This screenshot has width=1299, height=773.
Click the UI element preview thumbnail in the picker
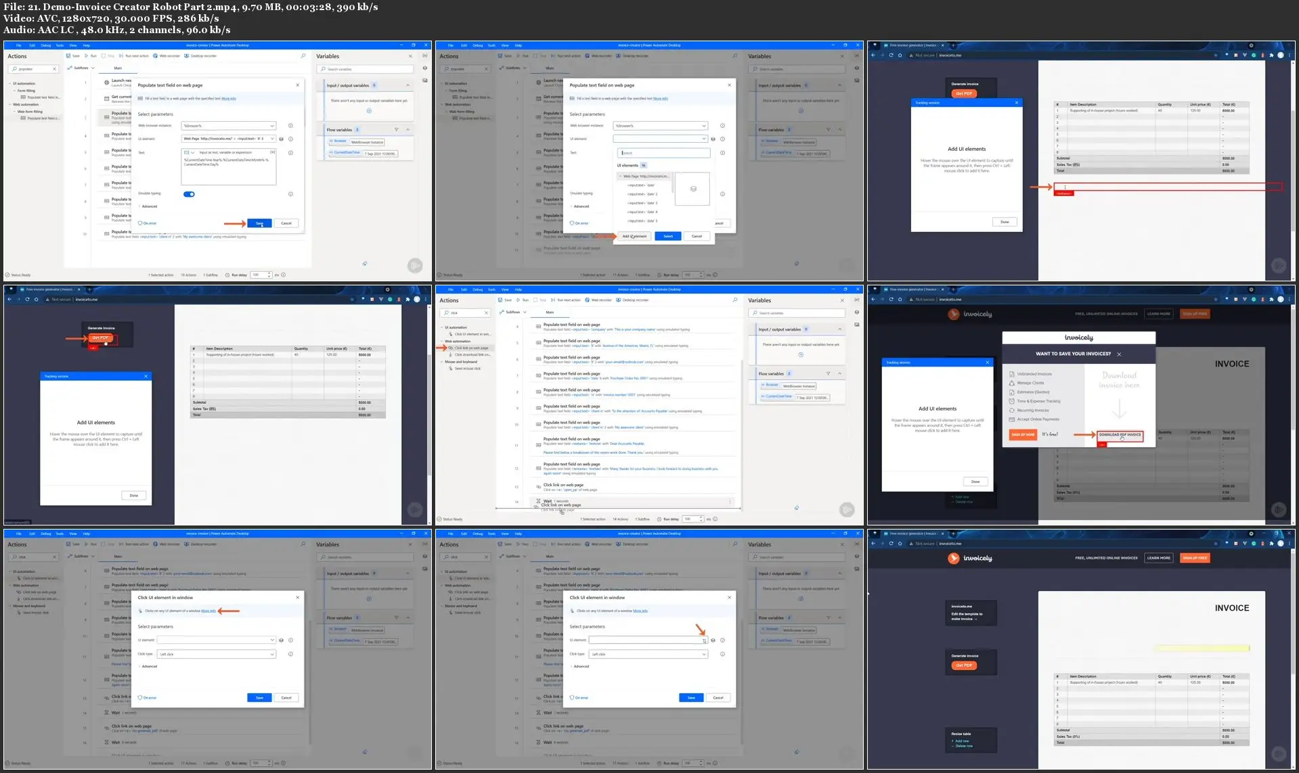[692, 189]
